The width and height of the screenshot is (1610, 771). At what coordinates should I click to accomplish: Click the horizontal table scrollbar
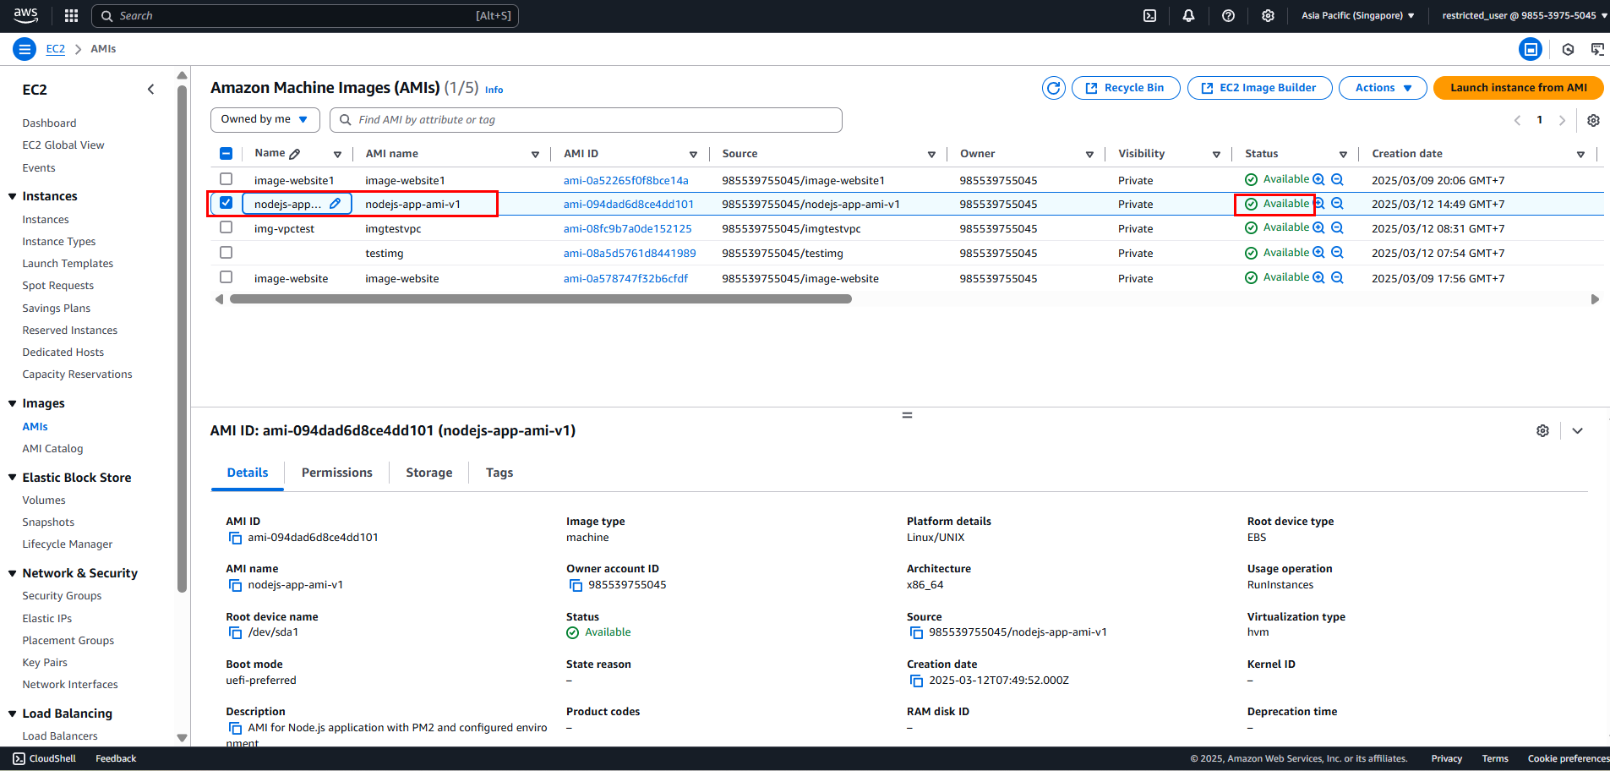point(541,298)
